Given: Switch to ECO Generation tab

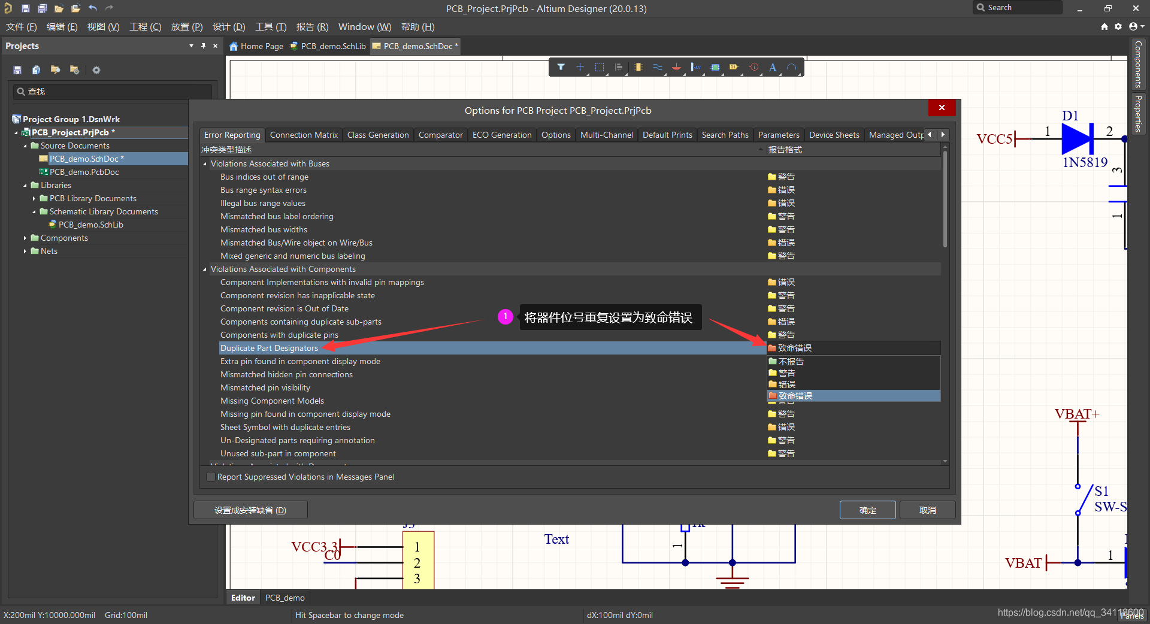Looking at the screenshot, I should (502, 135).
